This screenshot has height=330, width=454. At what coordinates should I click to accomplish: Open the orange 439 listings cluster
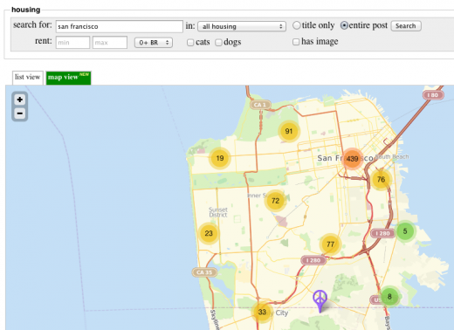352,159
